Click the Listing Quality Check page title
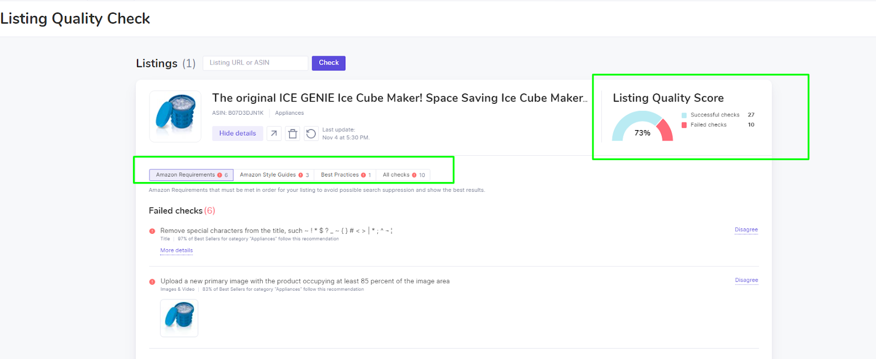 tap(75, 19)
